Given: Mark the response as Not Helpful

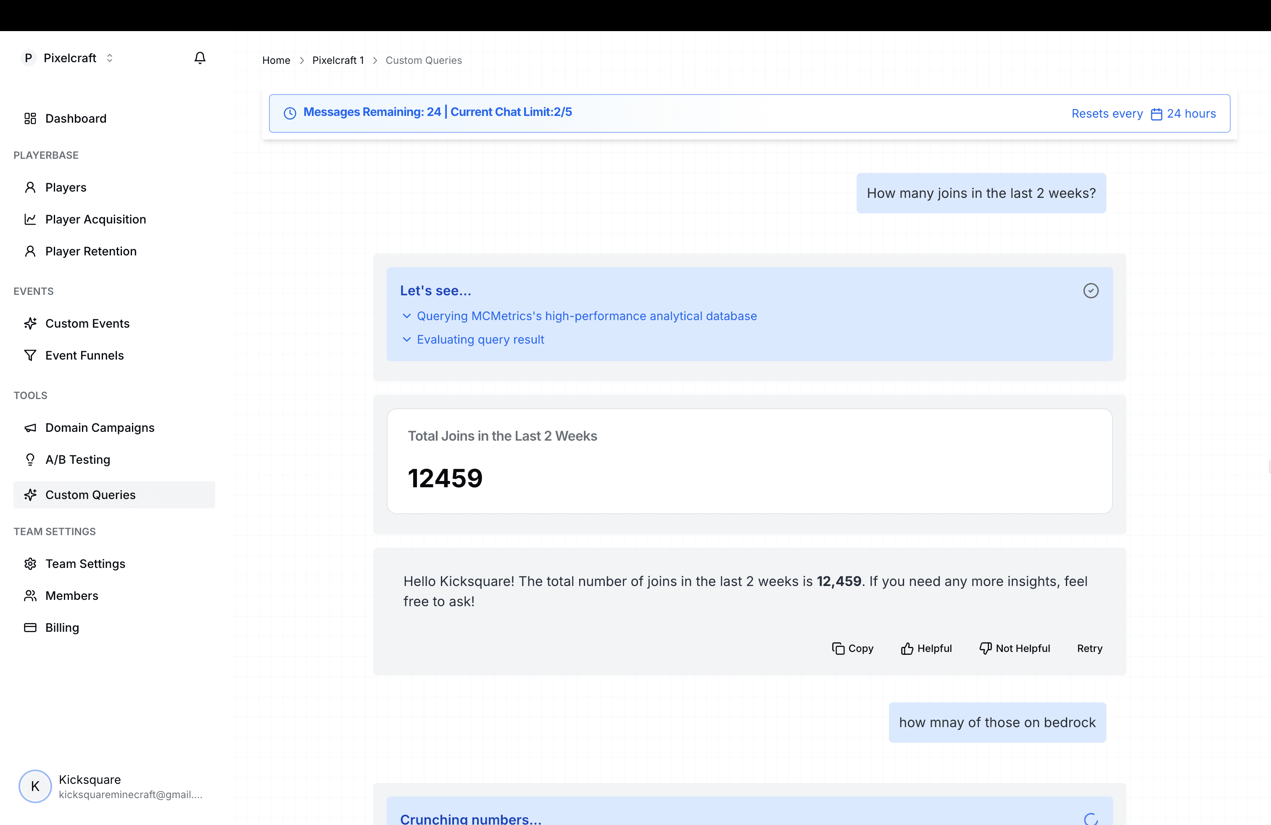Looking at the screenshot, I should (1015, 649).
